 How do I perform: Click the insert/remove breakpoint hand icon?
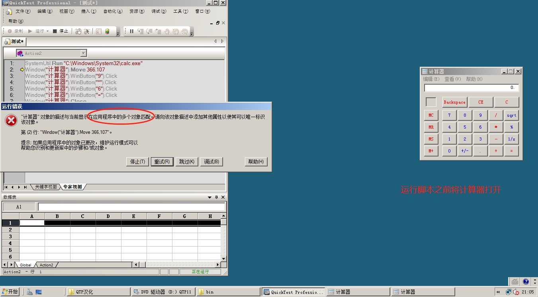click(x=167, y=31)
